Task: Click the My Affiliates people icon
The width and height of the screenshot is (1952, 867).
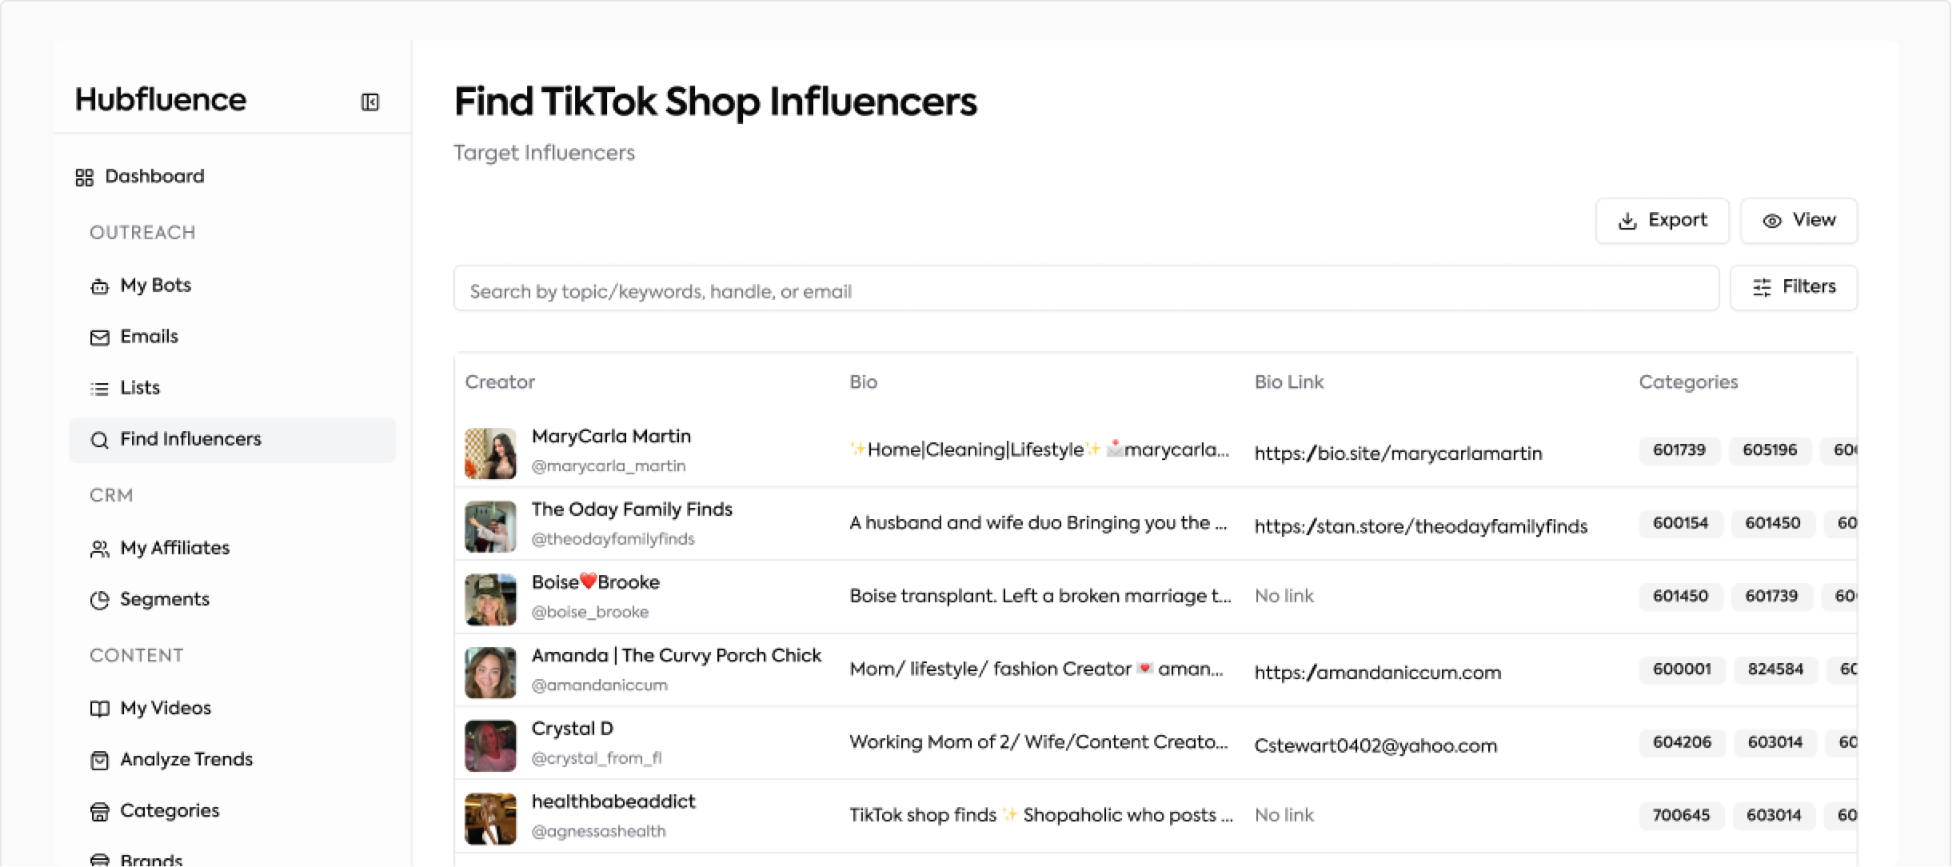Action: click(x=98, y=548)
